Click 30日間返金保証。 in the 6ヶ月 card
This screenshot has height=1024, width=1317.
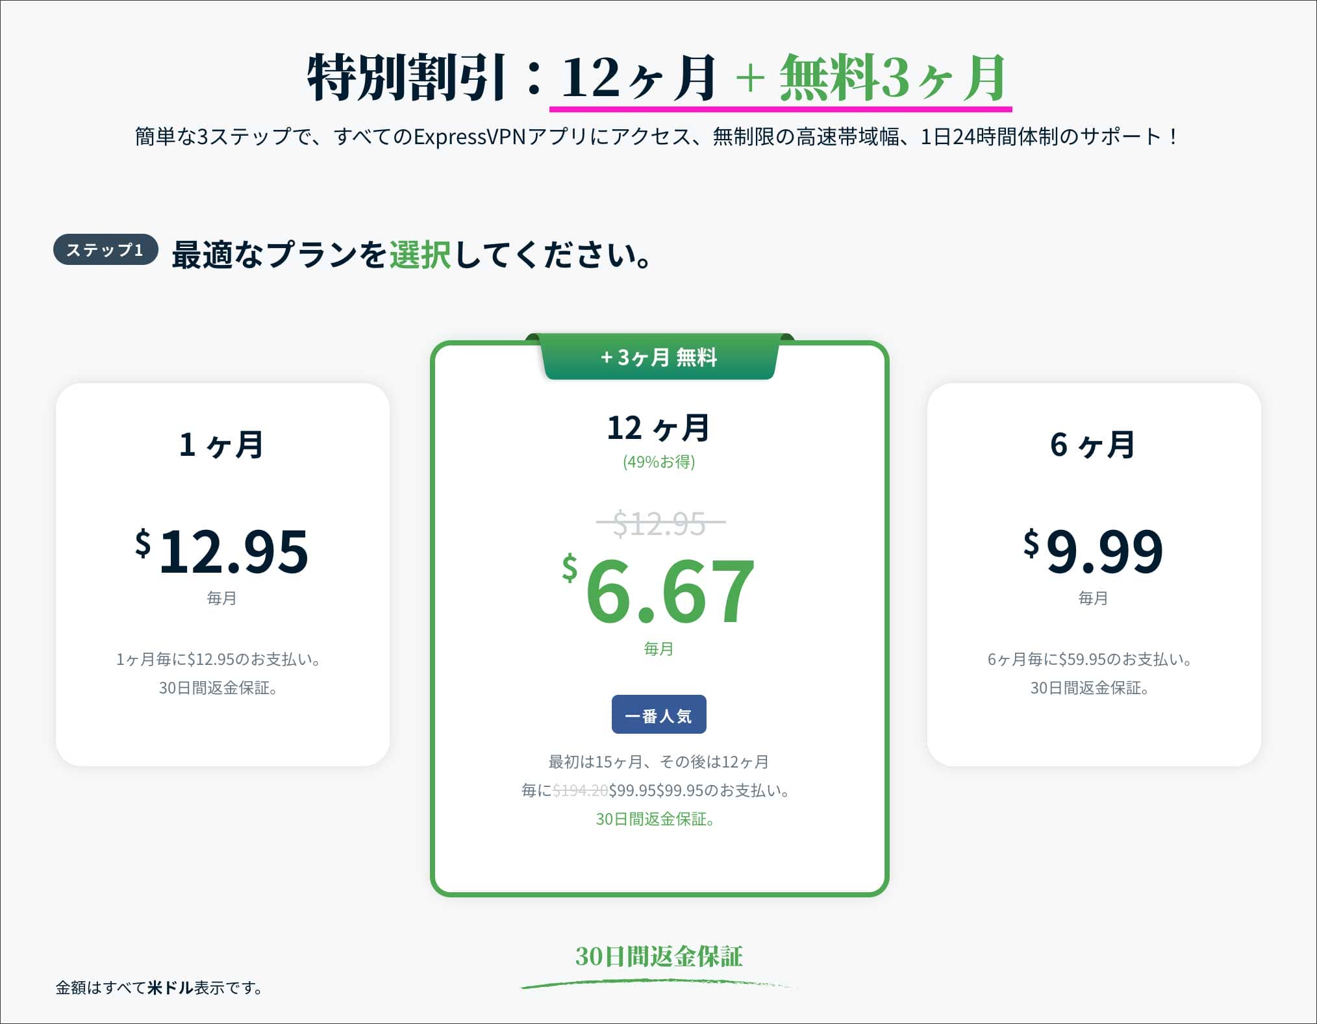pos(1090,688)
